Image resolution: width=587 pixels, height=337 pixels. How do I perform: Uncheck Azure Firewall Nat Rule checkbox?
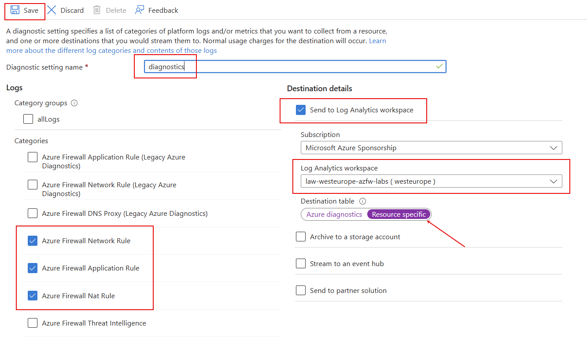pyautogui.click(x=33, y=296)
